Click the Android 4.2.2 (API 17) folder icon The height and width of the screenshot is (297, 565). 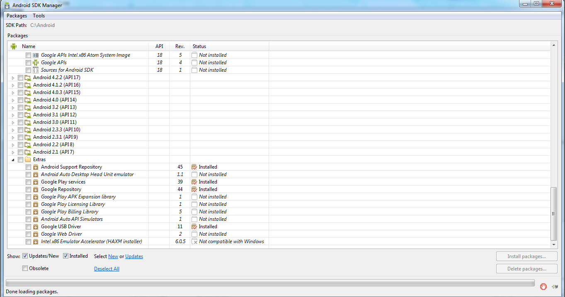click(28, 77)
